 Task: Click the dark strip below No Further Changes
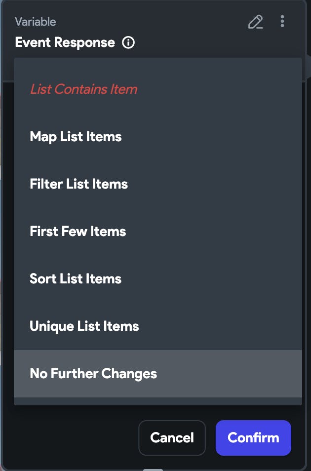[x=157, y=401]
